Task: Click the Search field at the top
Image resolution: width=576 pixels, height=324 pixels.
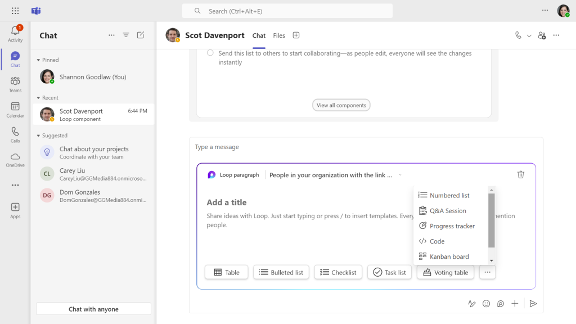Action: 287,10
